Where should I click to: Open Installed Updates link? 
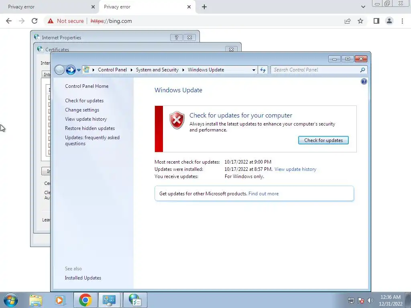click(83, 278)
